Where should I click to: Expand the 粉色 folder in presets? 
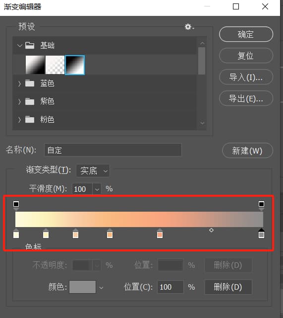point(20,120)
